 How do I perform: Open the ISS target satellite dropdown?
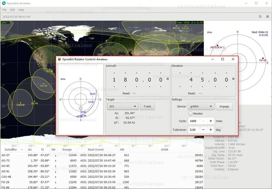click(x=123, y=106)
